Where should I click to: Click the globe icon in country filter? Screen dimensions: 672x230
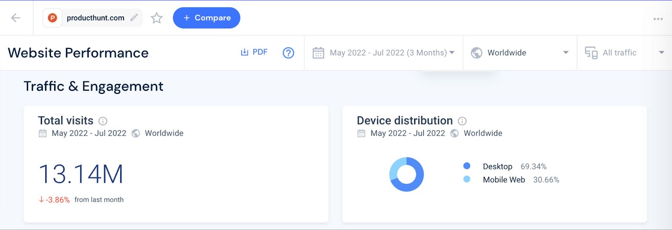477,53
